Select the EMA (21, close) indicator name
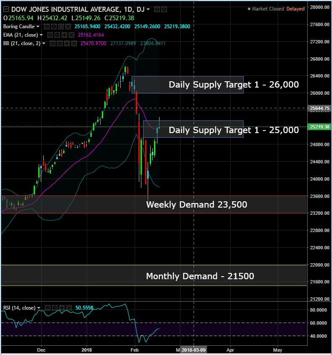The image size is (332, 355). coord(21,35)
